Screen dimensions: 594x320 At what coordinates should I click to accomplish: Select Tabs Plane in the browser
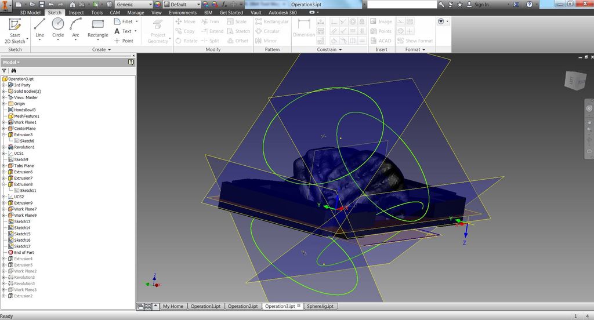21,166
